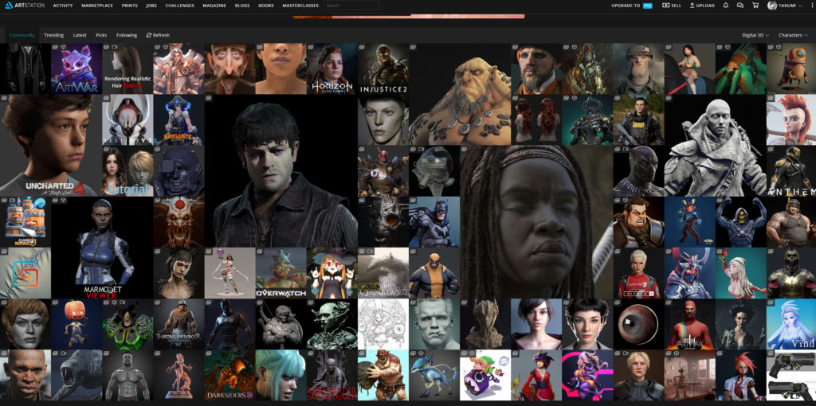The height and width of the screenshot is (406, 816).
Task: Open the grey hooded sculpt thumbnail
Action: (x=715, y=145)
